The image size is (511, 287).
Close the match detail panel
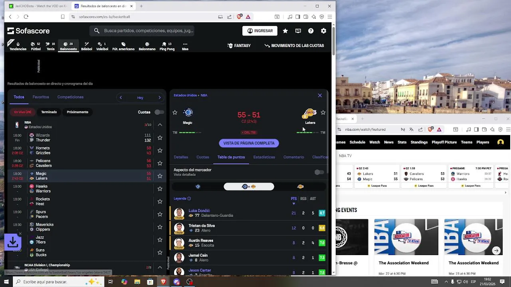point(320,96)
